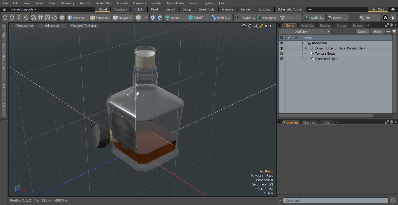Image resolution: width=398 pixels, height=205 pixels.
Task: Select the pen tool icon in toolbar
Action: click(19, 18)
